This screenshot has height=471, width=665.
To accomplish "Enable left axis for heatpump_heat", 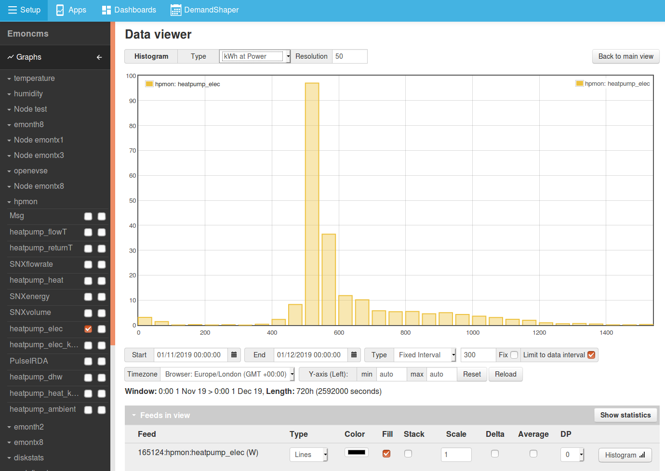I will (x=88, y=281).
